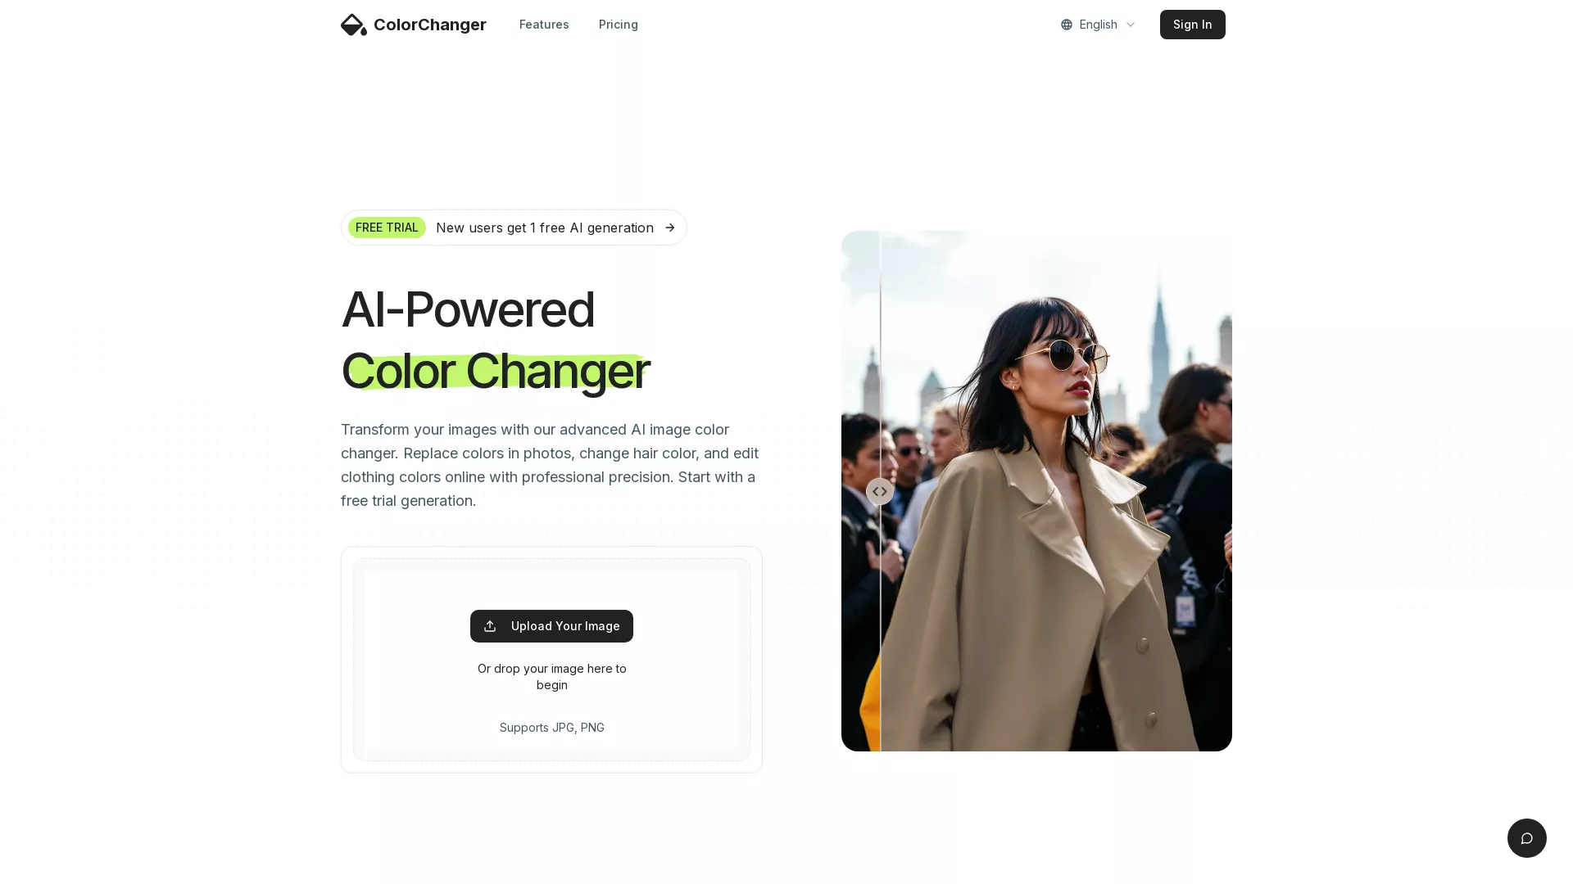Click the drop-your-image dropzone area
This screenshot has width=1573, height=884.
point(551,660)
